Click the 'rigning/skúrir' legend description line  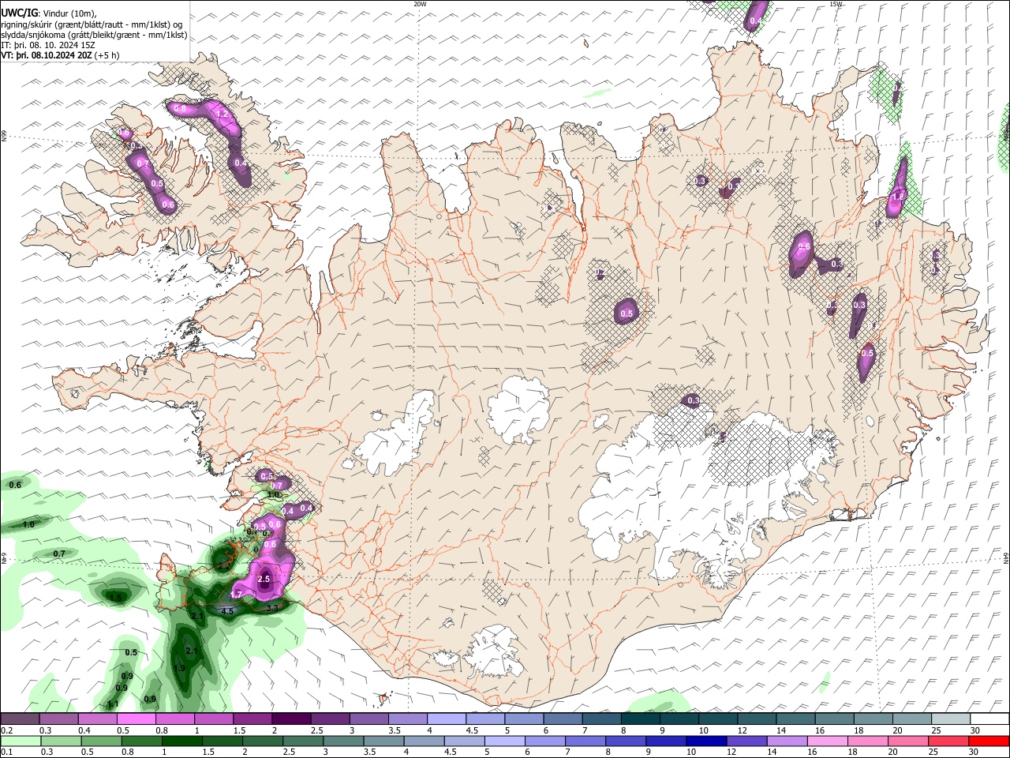click(x=92, y=24)
